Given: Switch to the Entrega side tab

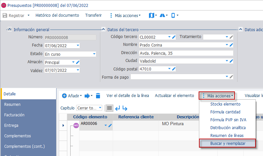Looking at the screenshot, I should click(28, 126).
